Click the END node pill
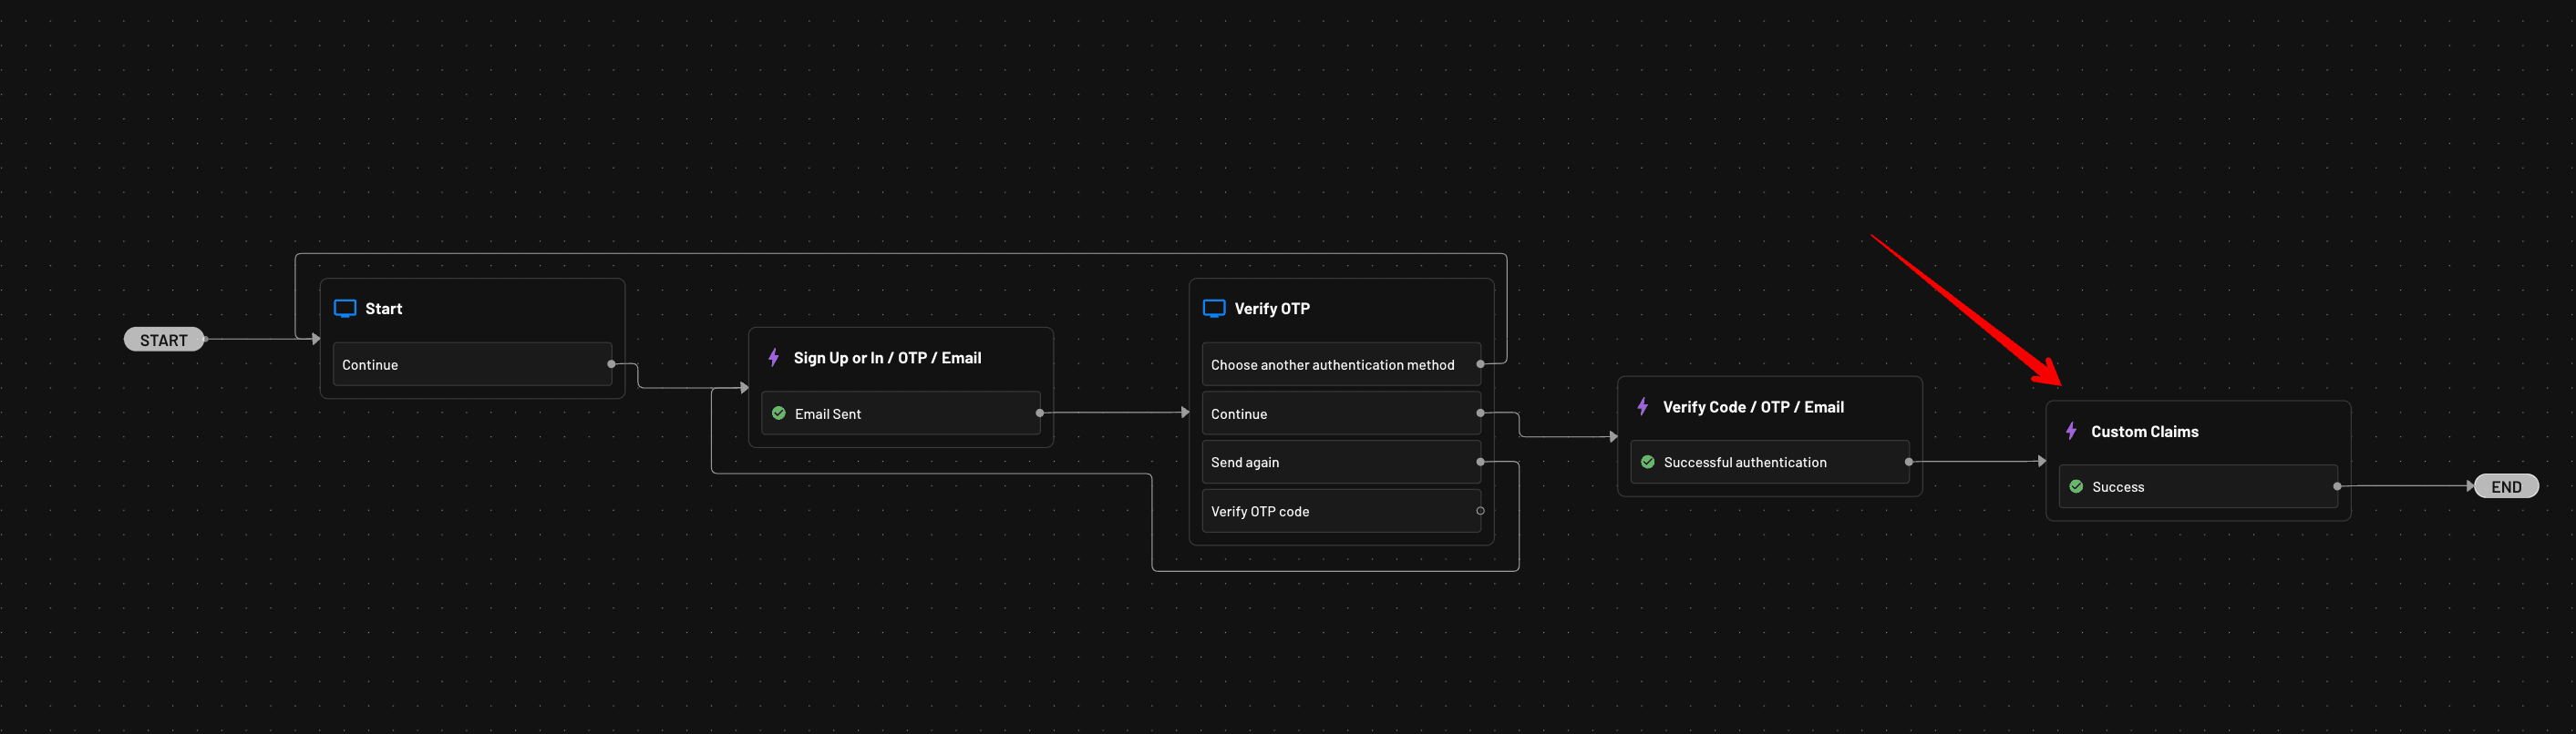The height and width of the screenshot is (734, 2576). point(2505,486)
